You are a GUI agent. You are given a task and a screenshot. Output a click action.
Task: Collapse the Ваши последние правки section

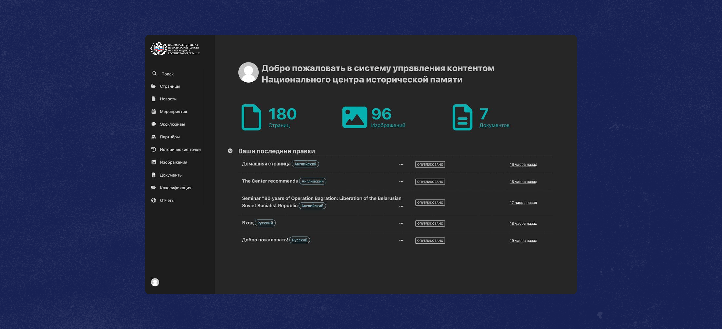click(230, 151)
